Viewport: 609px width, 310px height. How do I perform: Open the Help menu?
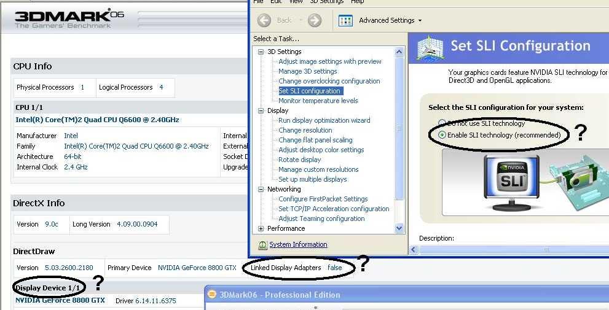[x=358, y=2]
